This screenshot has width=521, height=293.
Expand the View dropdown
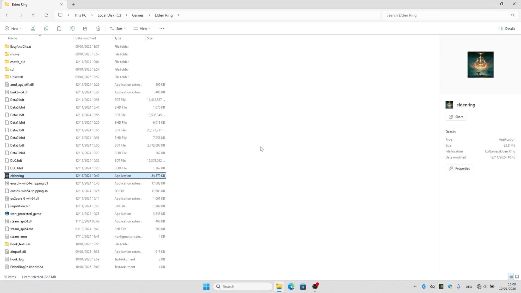click(142, 29)
